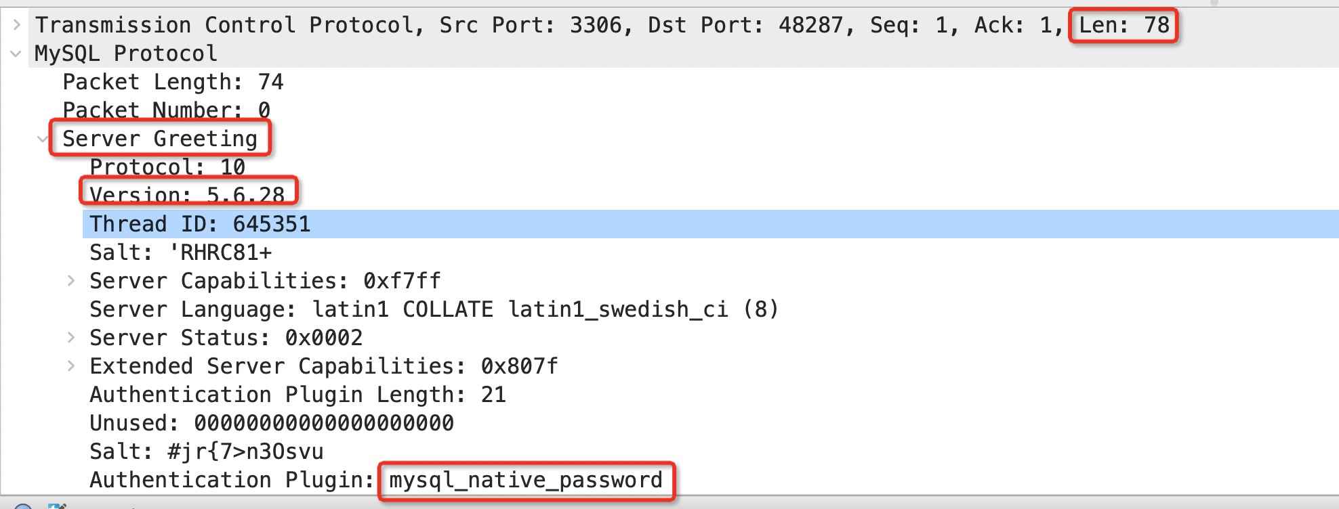
Task: Collapse the Server Greeting subtree
Action: pos(43,139)
